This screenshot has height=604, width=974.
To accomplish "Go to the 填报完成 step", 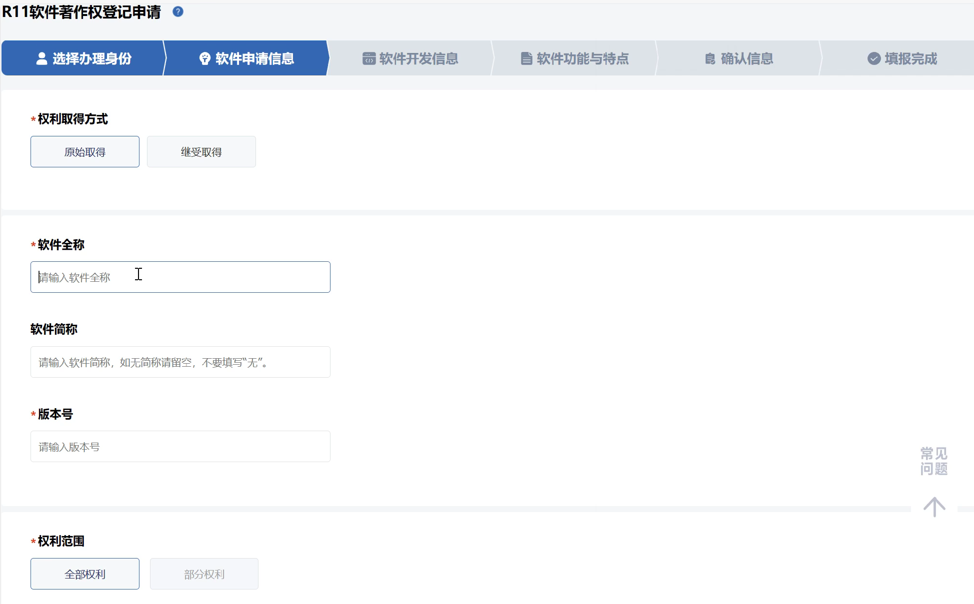I will (910, 58).
